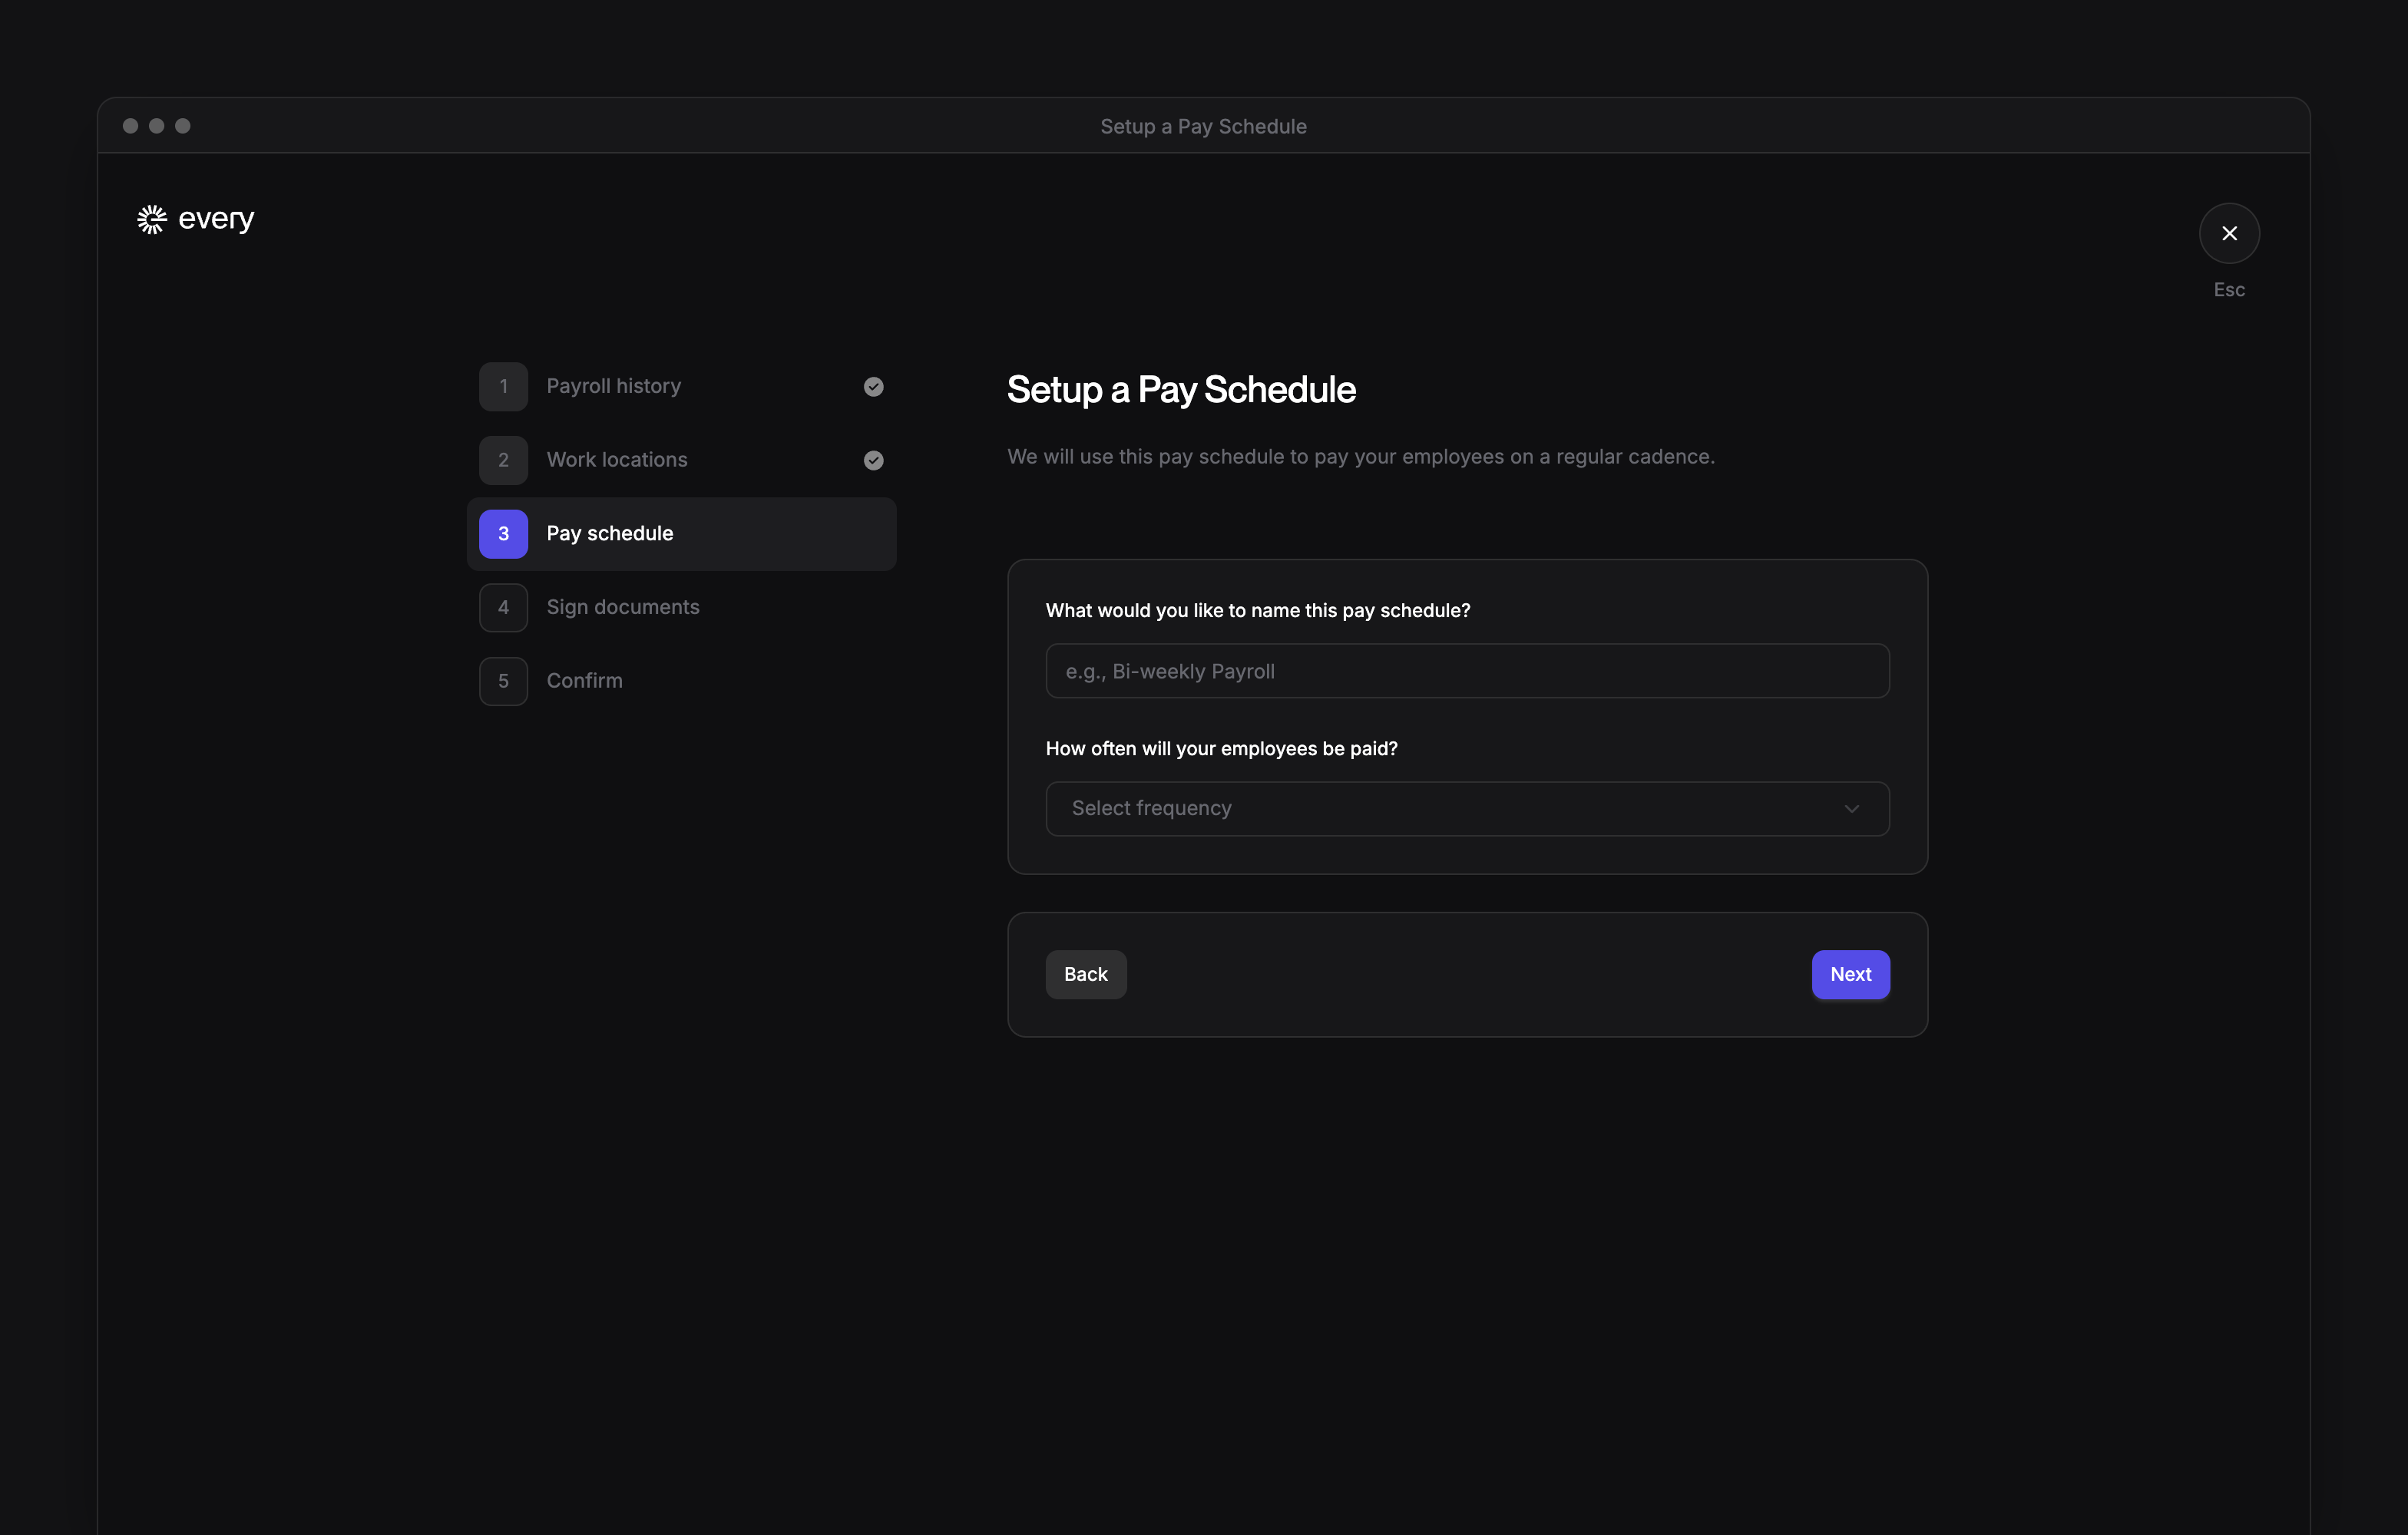Click the Next button
The width and height of the screenshot is (2408, 1535).
[1850, 975]
